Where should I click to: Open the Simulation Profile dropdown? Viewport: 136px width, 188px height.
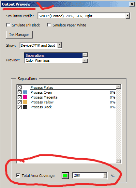coord(128,16)
